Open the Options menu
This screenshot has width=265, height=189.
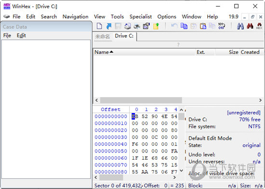pyautogui.click(x=167, y=17)
